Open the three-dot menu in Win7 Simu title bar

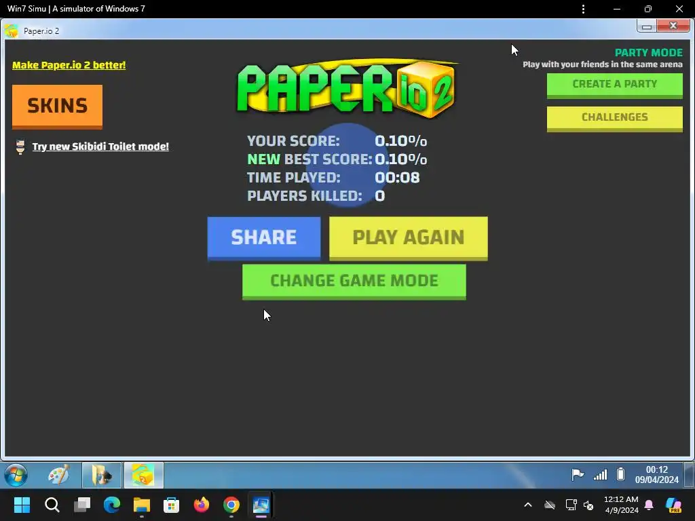(583, 9)
